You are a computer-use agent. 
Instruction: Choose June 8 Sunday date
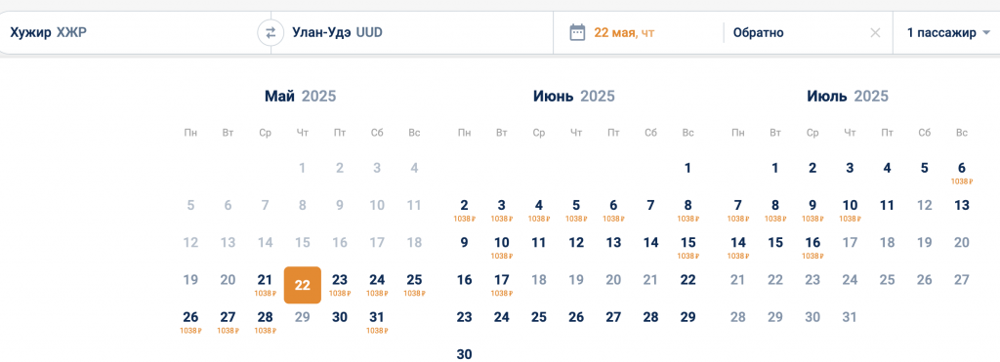687,211
